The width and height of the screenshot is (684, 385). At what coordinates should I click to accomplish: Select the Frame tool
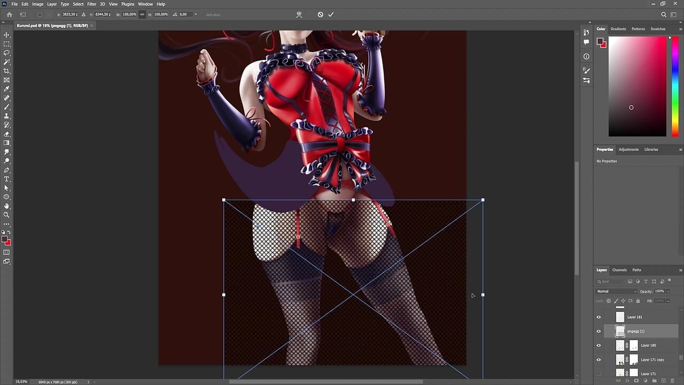6,80
